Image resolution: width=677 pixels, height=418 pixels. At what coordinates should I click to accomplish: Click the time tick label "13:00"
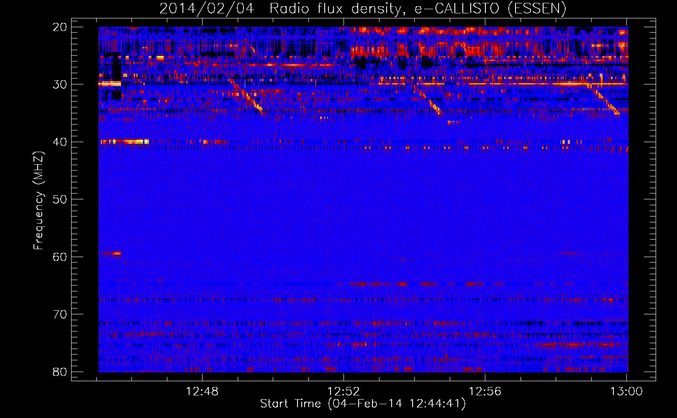pyautogui.click(x=626, y=392)
